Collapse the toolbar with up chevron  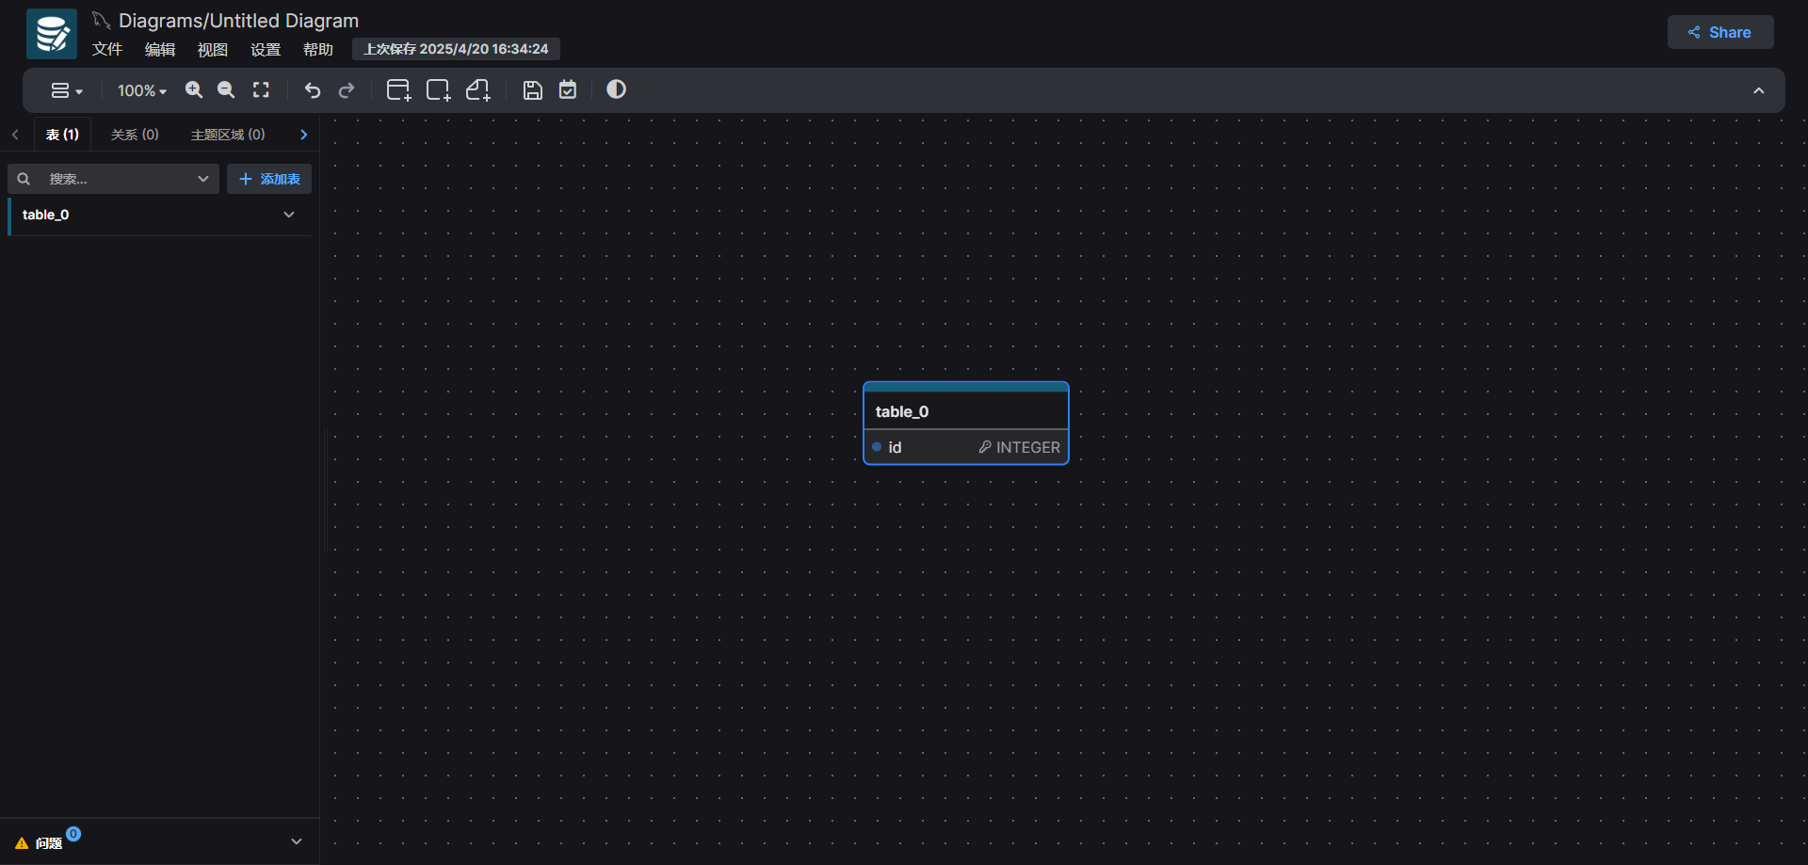click(x=1758, y=91)
